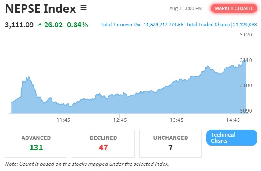Click the 14:45 time axis marker

(x=233, y=120)
